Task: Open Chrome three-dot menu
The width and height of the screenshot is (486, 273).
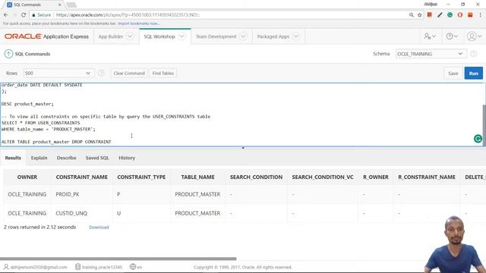Action: [481, 15]
